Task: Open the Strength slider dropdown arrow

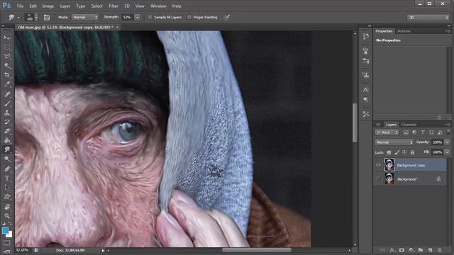Action: click(x=138, y=17)
